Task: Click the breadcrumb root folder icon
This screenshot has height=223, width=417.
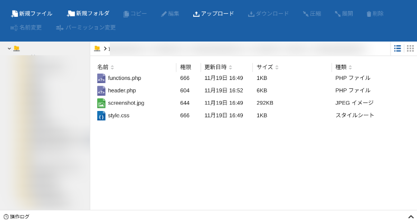Action: coord(97,48)
